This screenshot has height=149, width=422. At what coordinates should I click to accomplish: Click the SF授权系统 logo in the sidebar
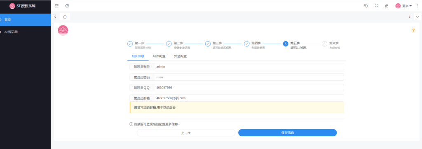tap(23, 6)
